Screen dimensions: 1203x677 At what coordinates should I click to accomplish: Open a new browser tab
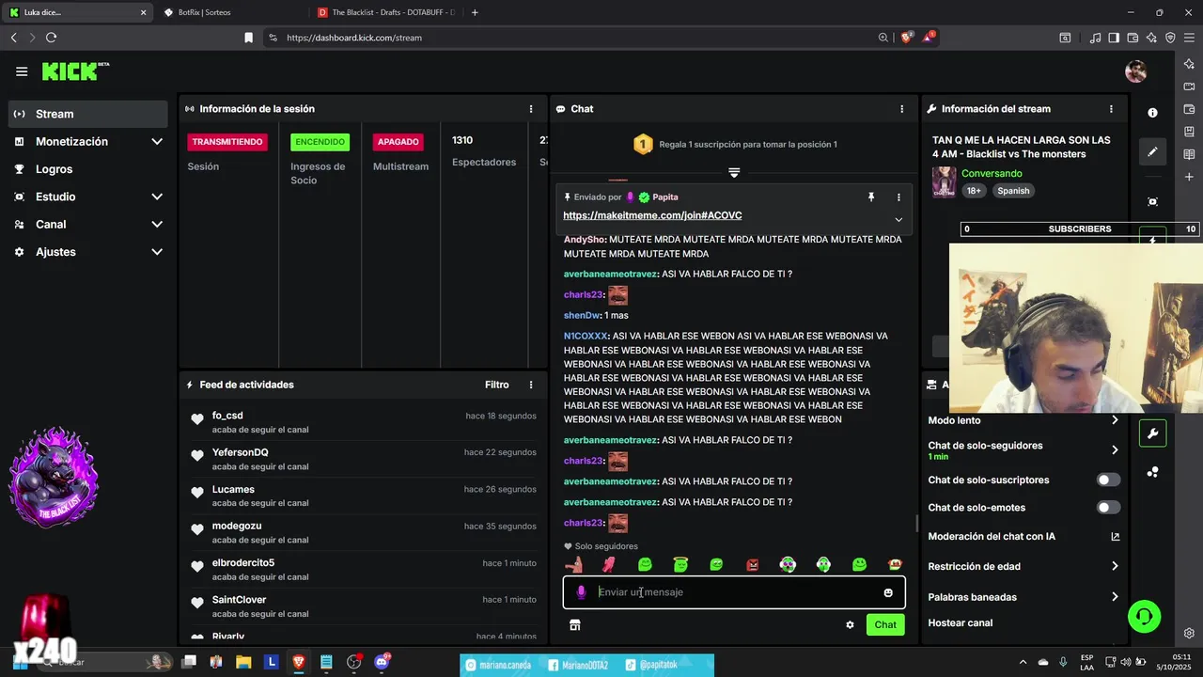point(475,12)
